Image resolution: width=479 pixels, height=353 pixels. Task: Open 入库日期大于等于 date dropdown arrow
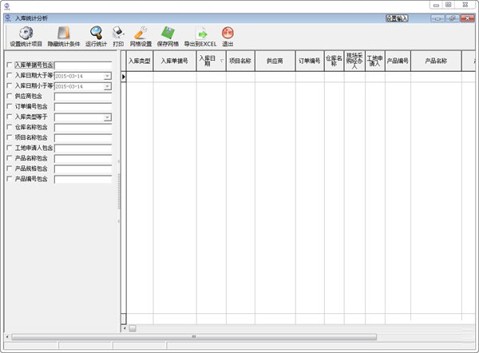pyautogui.click(x=107, y=76)
